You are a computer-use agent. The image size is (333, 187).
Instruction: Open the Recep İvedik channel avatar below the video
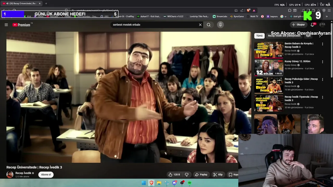(10, 175)
